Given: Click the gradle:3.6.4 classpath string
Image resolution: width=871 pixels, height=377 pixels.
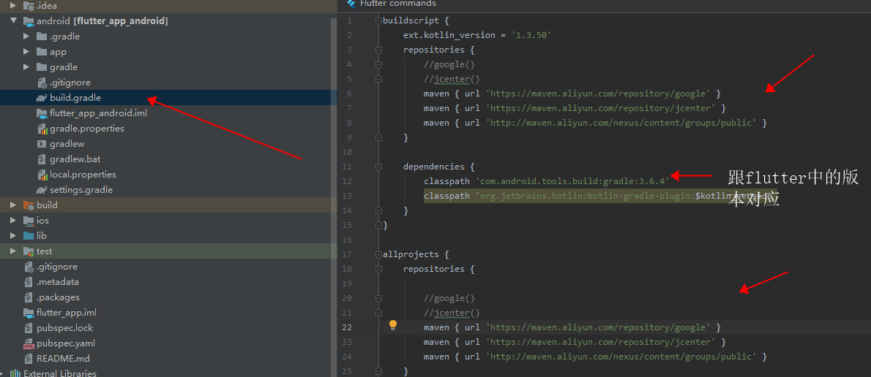Looking at the screenshot, I should 572,181.
